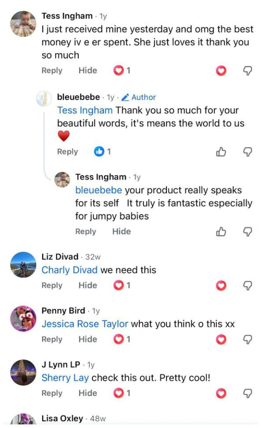This screenshot has height=428, width=261.
Task: Thumbs up bleuebebe's author reply
Action: [x=221, y=152]
